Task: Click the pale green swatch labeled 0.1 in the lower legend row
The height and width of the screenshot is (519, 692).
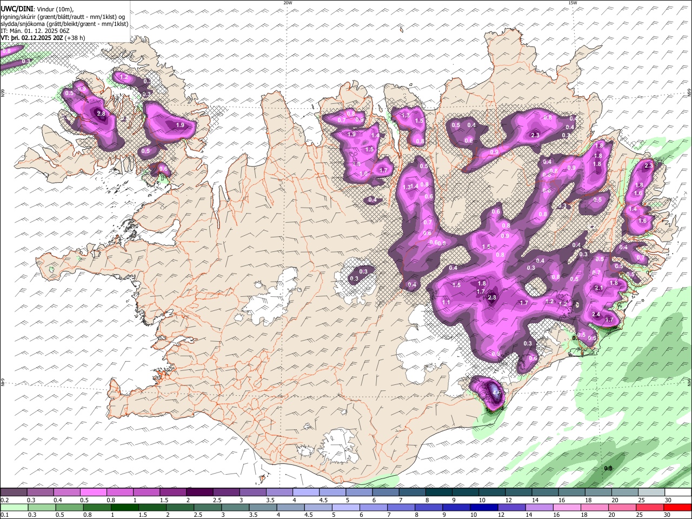Action: pos(14,508)
